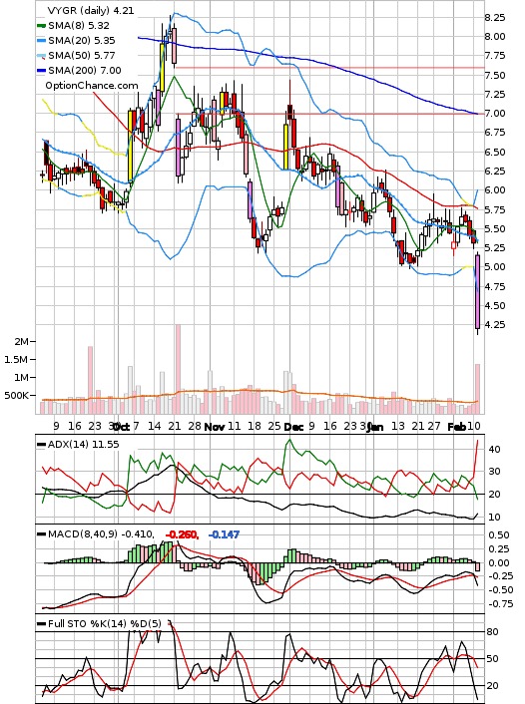Select the VYGR (daily) 4.21 title
This screenshot has height=704, width=525.
coord(91,10)
